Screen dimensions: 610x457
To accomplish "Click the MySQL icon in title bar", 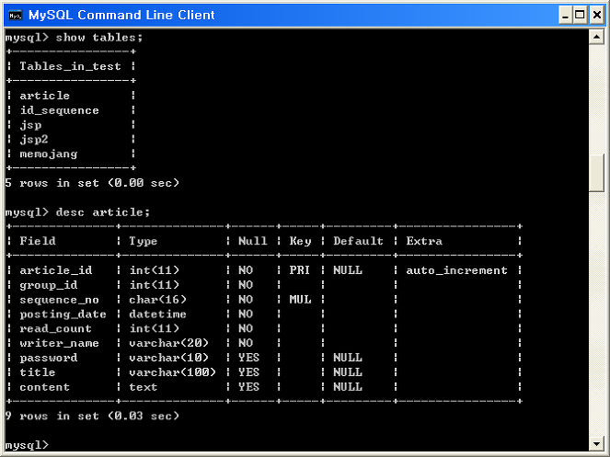I will (15, 15).
